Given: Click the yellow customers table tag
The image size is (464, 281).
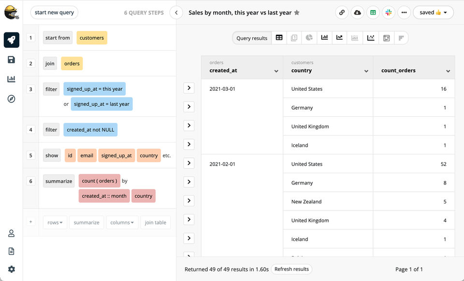Looking at the screenshot, I should point(92,38).
